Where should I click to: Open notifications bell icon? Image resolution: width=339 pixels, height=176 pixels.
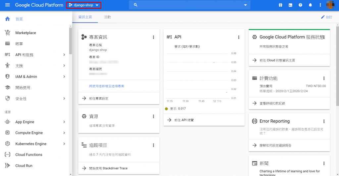point(310,5)
